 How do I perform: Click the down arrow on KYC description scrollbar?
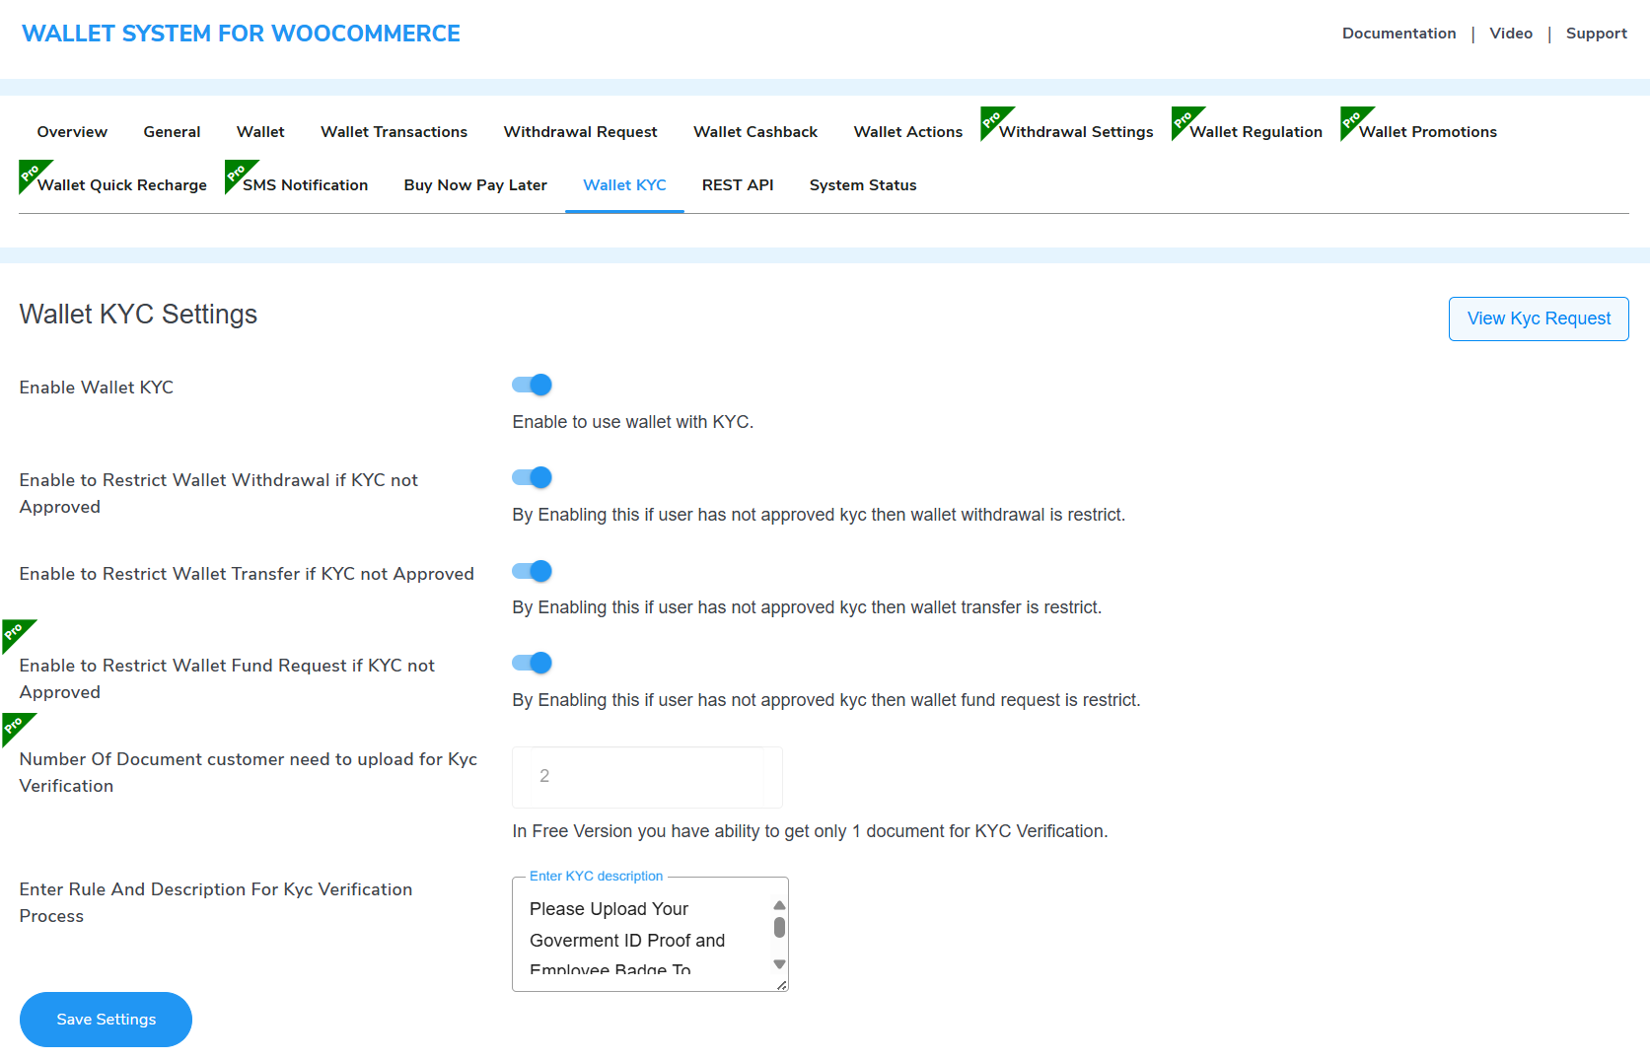(779, 963)
